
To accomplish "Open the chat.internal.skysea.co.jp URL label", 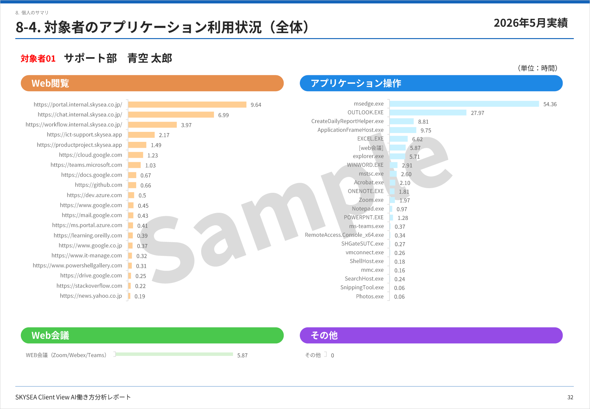I will click(x=80, y=115).
